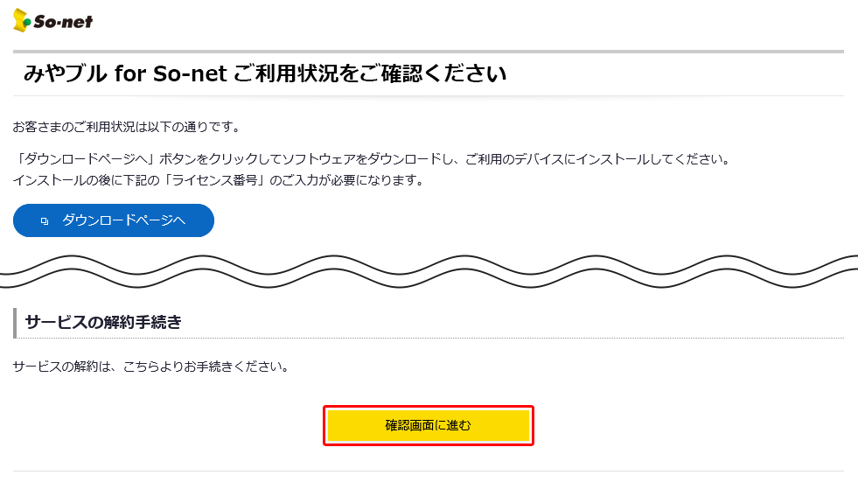Click the So-net wordmark text in the header
This screenshot has width=858, height=482.
point(64,21)
